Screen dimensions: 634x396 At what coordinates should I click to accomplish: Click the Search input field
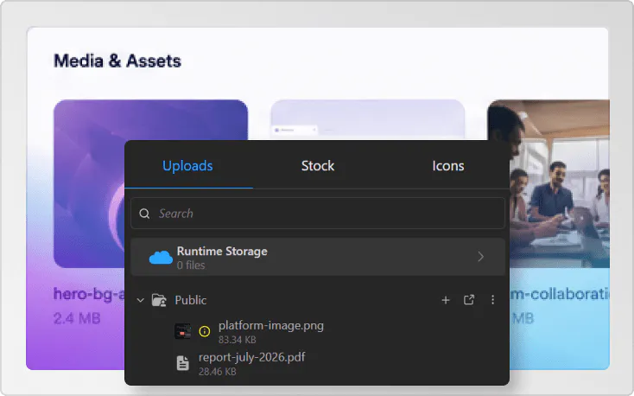318,213
